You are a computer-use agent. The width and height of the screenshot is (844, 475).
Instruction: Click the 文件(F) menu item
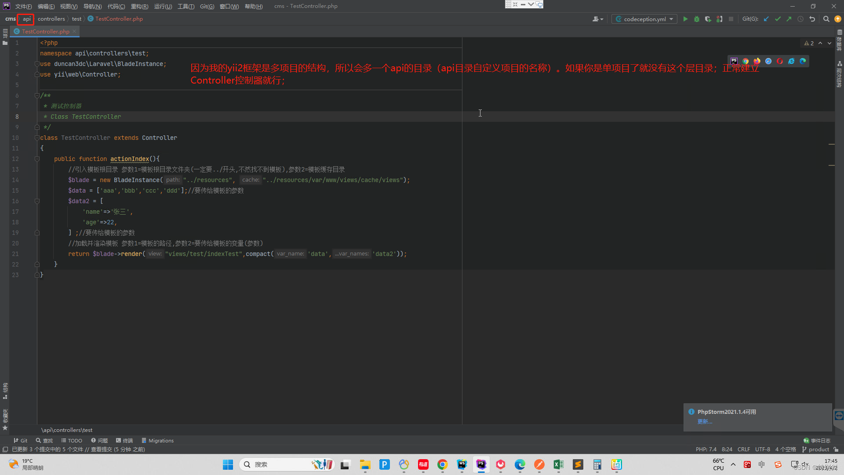tap(22, 6)
